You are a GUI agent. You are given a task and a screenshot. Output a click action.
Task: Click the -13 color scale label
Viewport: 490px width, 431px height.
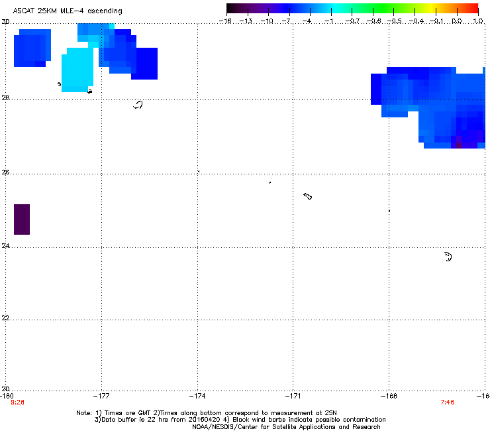tap(246, 21)
